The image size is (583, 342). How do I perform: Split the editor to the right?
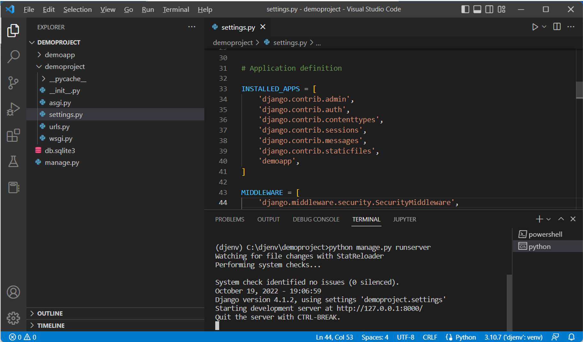pos(557,27)
